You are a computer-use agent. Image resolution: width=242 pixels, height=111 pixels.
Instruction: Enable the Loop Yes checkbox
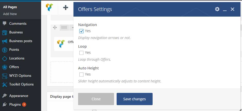[81, 53]
